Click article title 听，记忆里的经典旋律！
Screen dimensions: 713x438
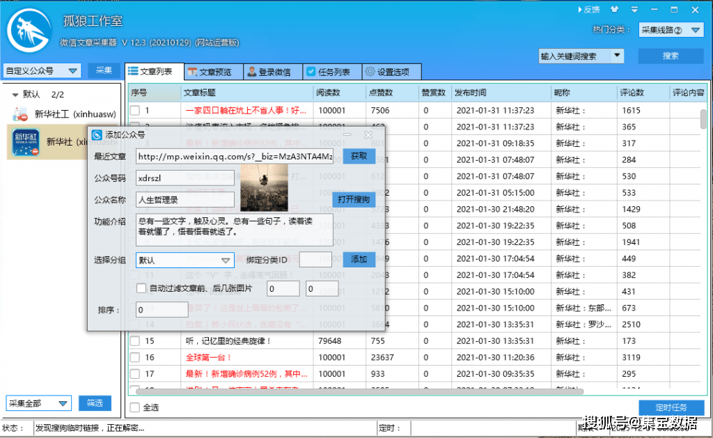point(228,341)
